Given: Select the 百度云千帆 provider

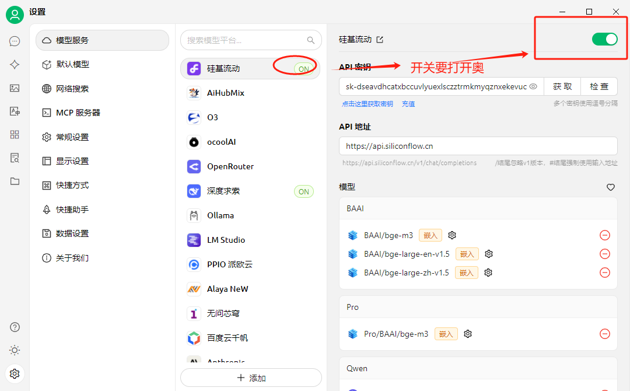Looking at the screenshot, I should tap(250, 338).
